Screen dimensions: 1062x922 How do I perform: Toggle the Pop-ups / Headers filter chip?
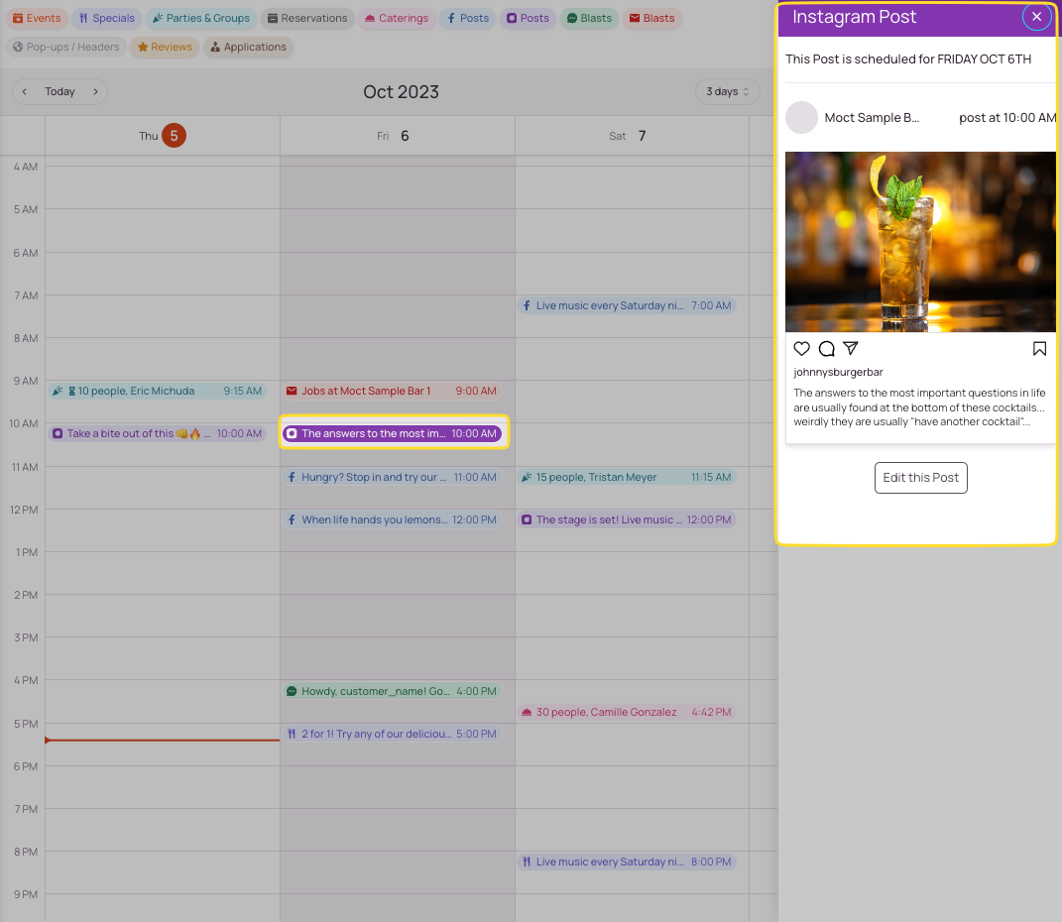pos(66,47)
